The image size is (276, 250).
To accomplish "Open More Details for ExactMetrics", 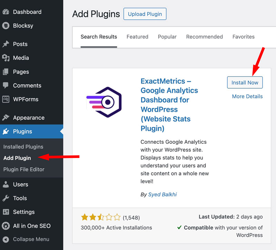I will pos(247,96).
